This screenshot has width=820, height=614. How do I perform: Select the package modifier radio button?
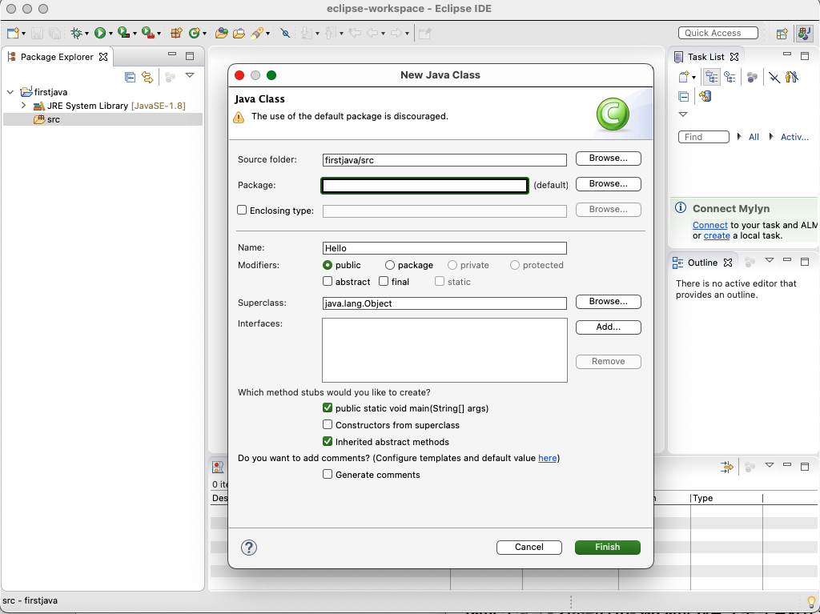coord(390,265)
